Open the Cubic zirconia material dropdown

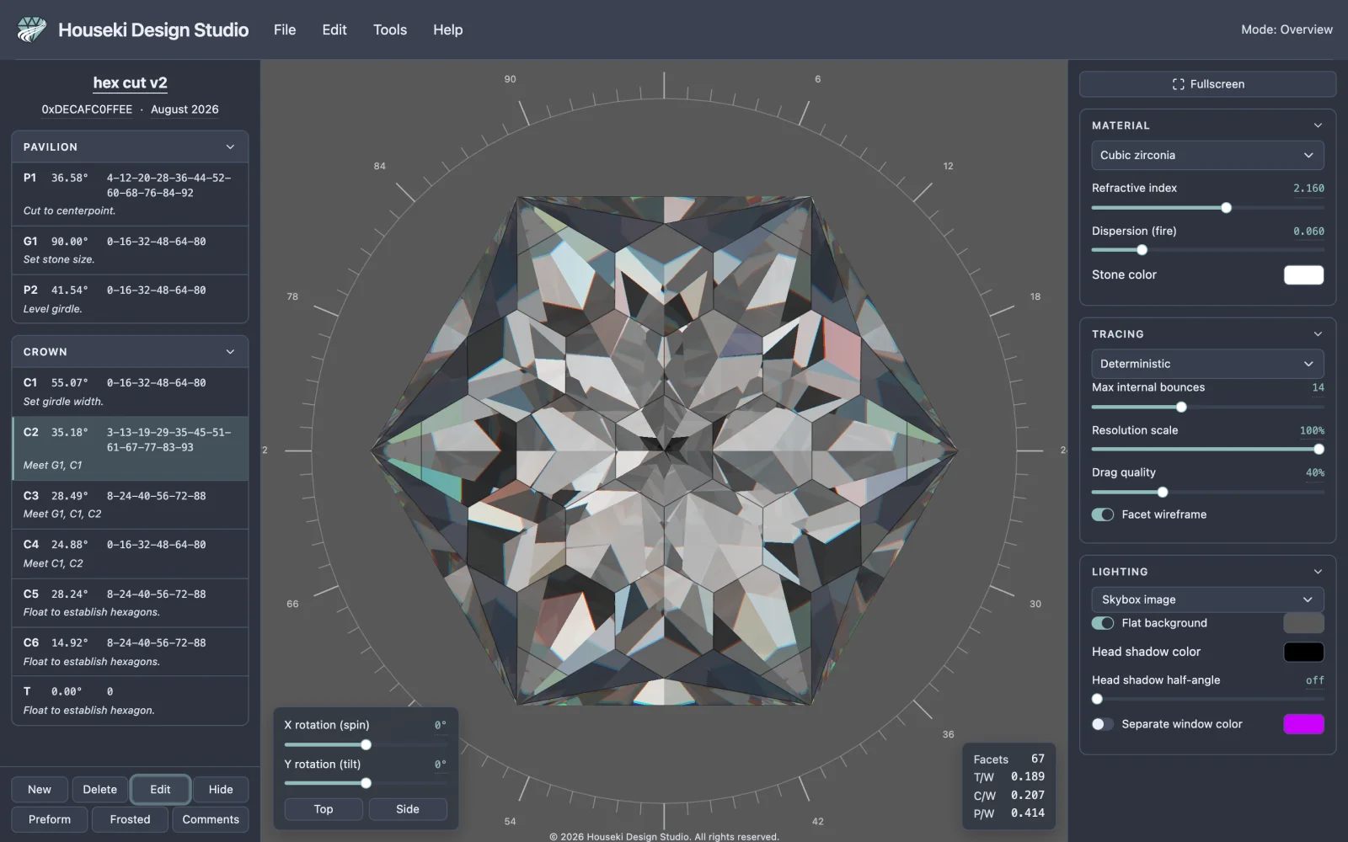(x=1207, y=155)
